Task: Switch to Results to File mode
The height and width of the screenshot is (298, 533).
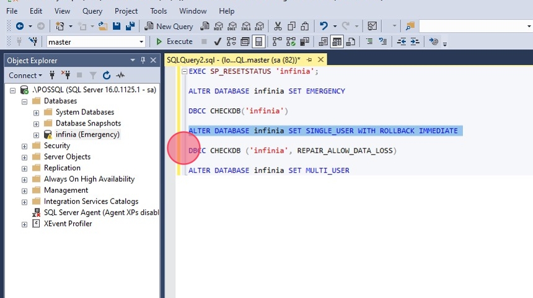Action: pos(350,41)
